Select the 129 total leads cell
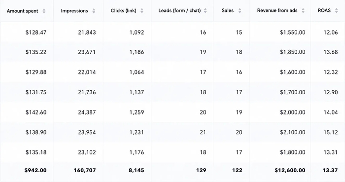Screen dimensions: 345x182 click(201, 170)
